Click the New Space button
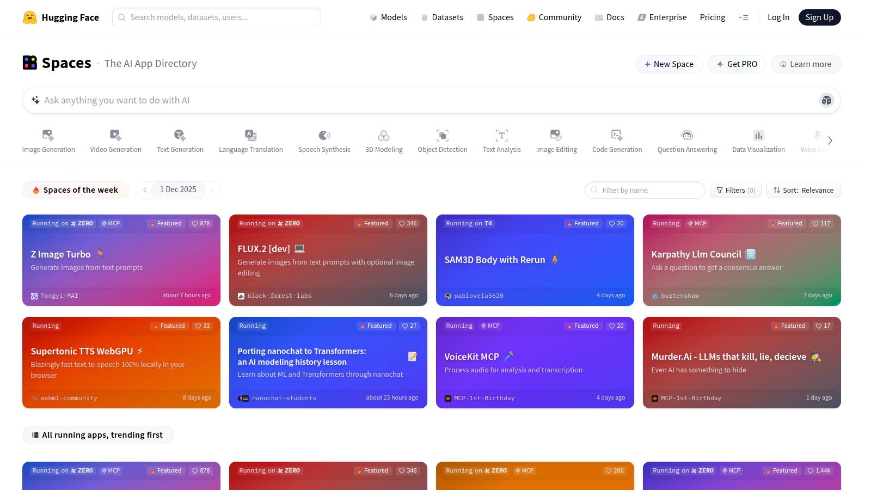The image size is (871, 490). click(x=668, y=64)
